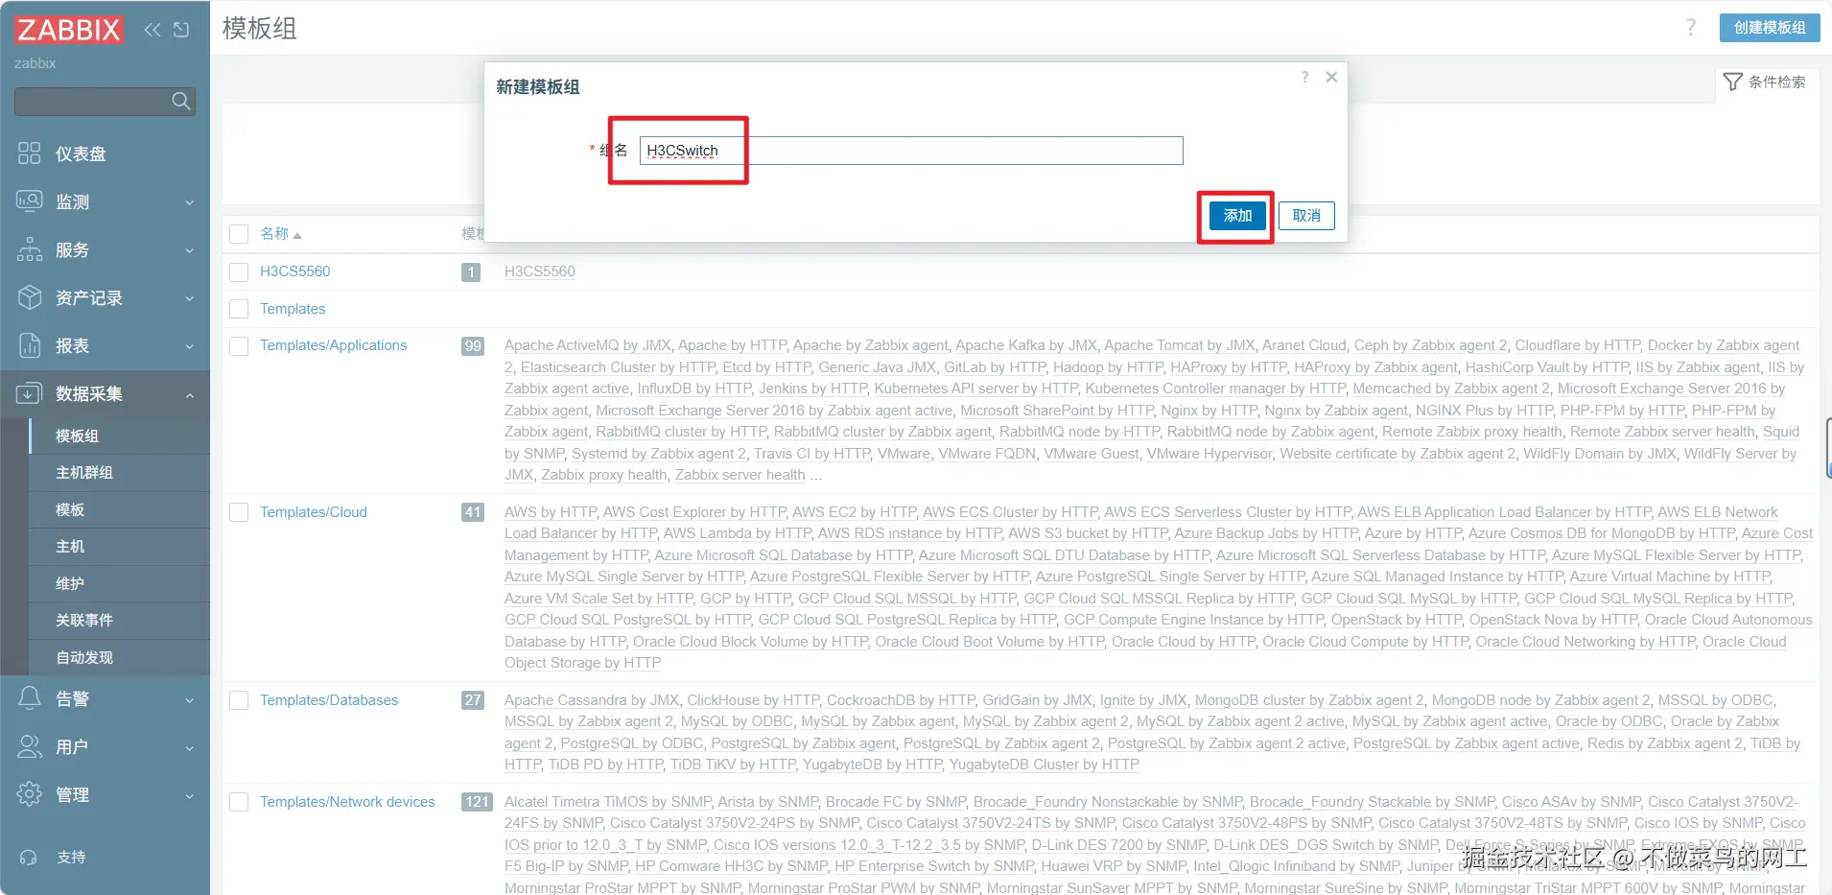This screenshot has width=1832, height=895.
Task: Click the sidebar search magnifier icon
Action: pyautogui.click(x=180, y=101)
